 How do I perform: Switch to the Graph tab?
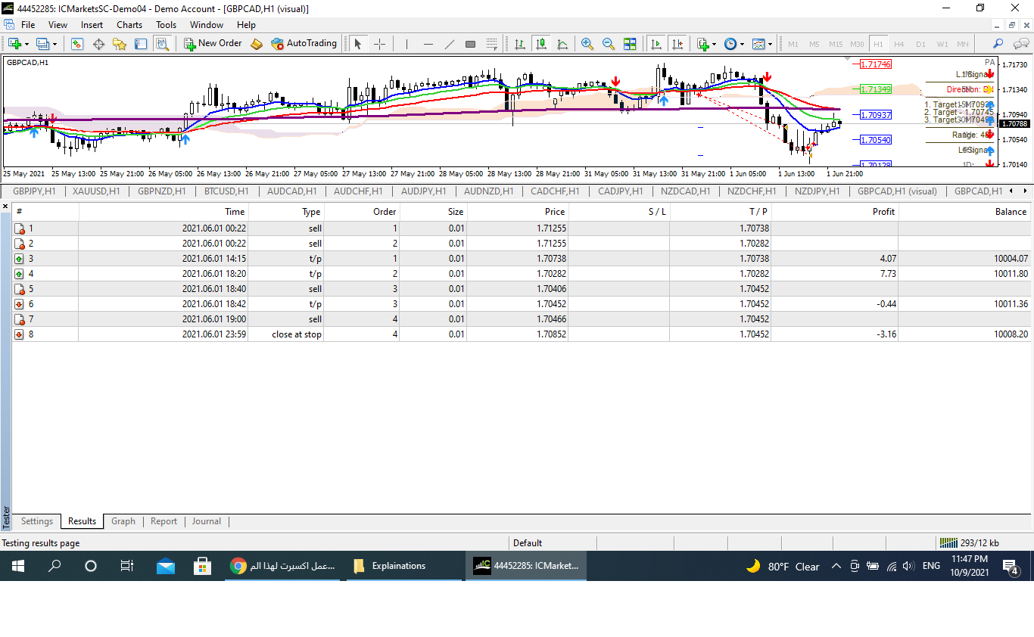tap(123, 521)
